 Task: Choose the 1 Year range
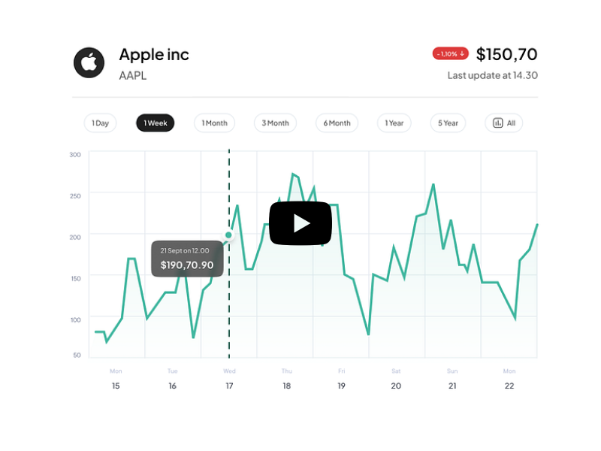(x=394, y=123)
